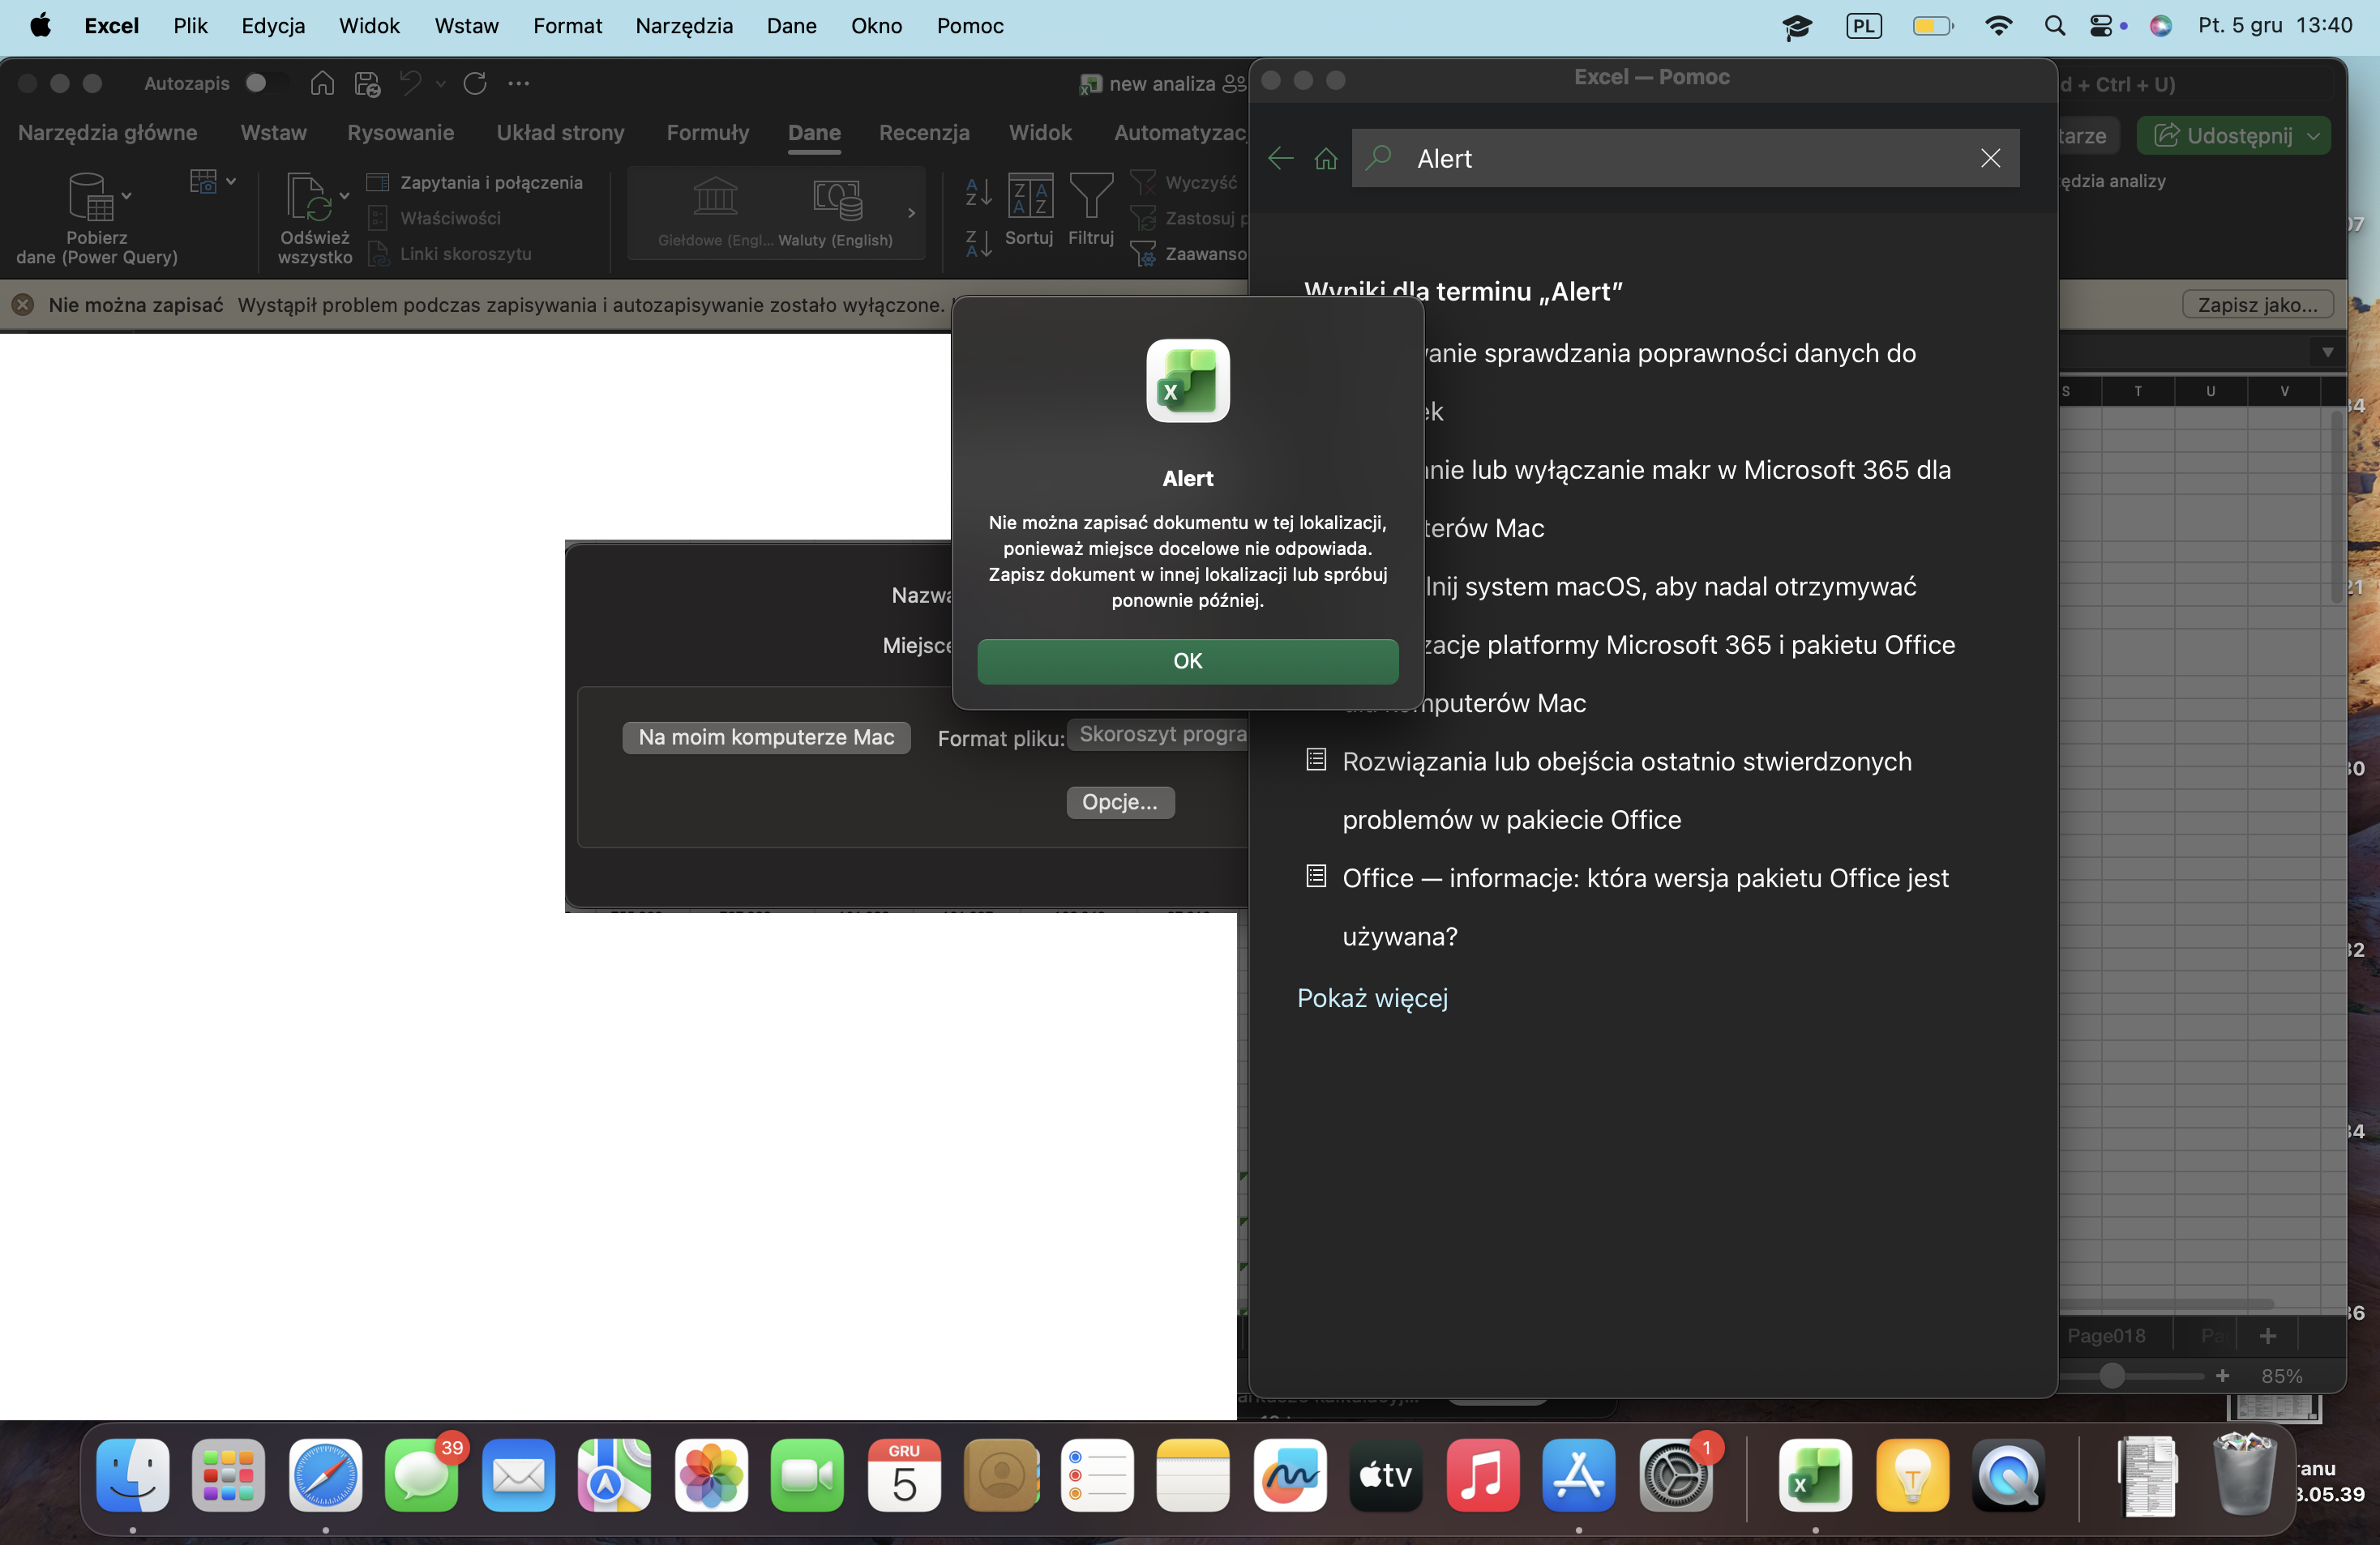
Task: Click the Home icon in Excel title bar
Action: (322, 83)
